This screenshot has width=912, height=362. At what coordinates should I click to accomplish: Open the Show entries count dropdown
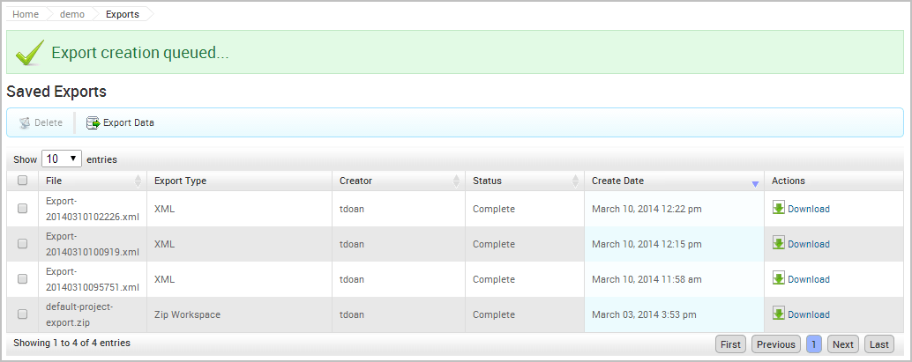(x=62, y=159)
